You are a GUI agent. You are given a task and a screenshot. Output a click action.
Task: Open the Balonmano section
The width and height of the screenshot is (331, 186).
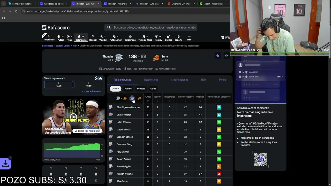point(130,38)
